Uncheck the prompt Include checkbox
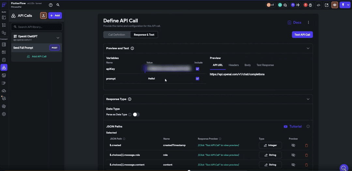The height and width of the screenshot is (171, 352). click(x=198, y=78)
